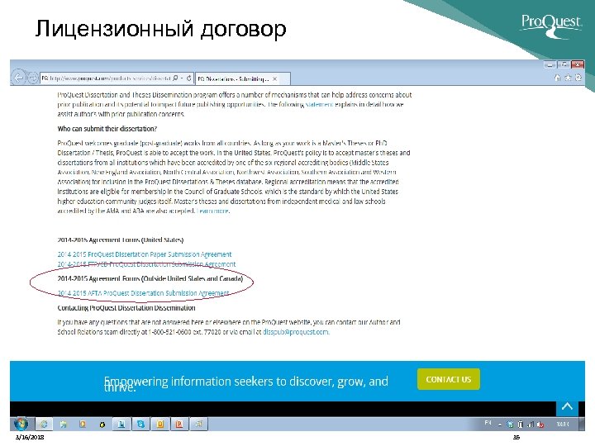
Task: Open browser Tools gear menu
Action: point(578,78)
